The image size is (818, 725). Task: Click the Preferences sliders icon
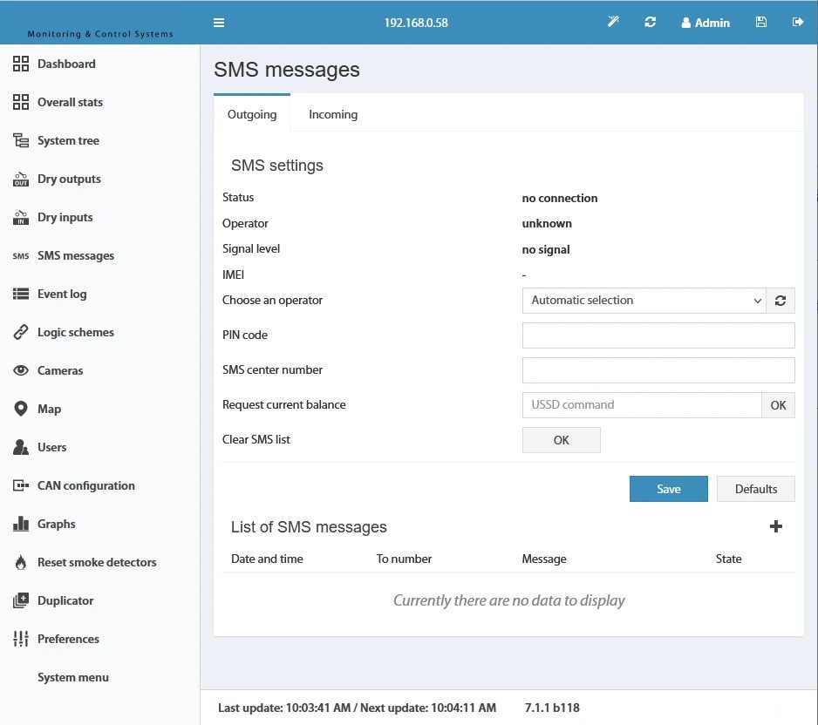[x=21, y=639]
